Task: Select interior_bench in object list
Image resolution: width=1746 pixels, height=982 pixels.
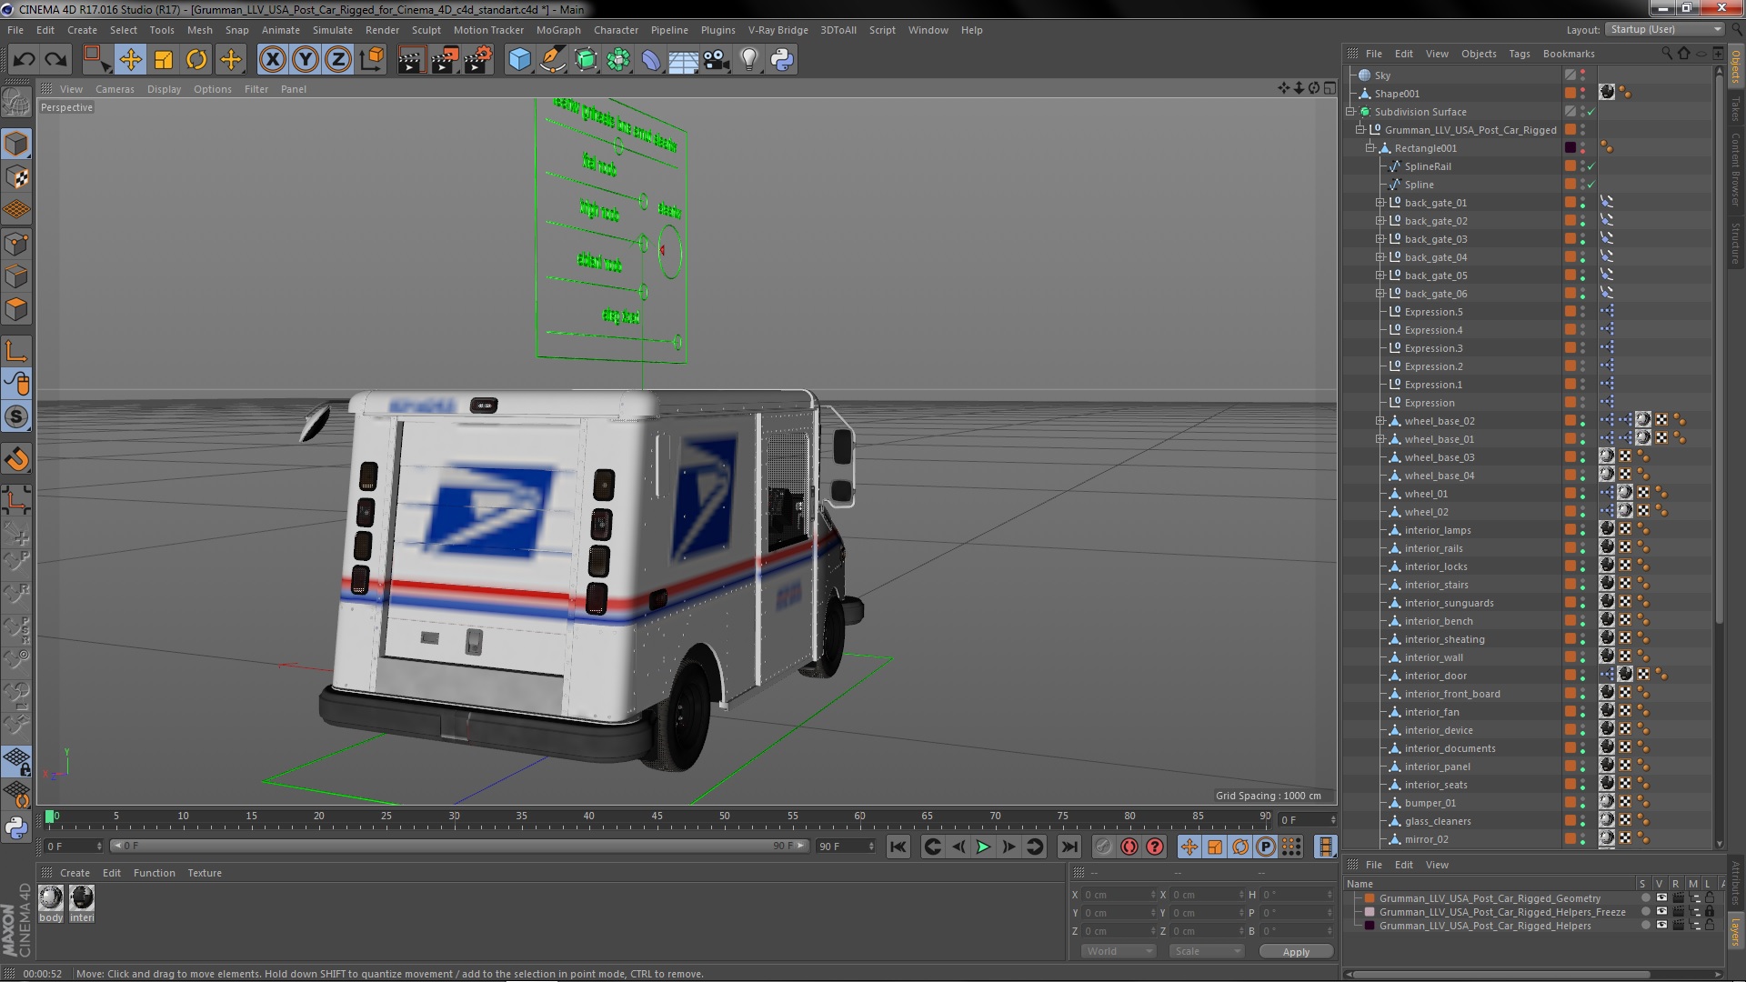Action: click(1438, 621)
